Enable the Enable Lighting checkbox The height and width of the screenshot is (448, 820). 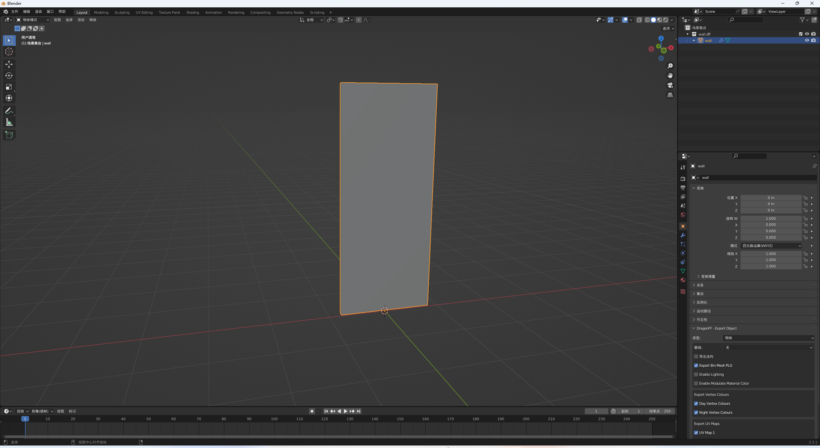tap(696, 374)
